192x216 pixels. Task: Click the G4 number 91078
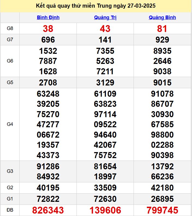[163, 94]
